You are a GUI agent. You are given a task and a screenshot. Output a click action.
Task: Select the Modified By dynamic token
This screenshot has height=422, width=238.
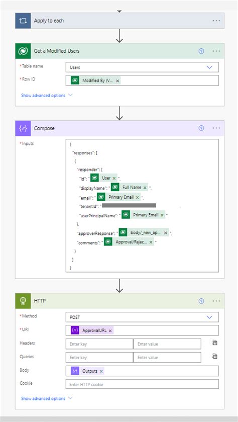pos(95,80)
